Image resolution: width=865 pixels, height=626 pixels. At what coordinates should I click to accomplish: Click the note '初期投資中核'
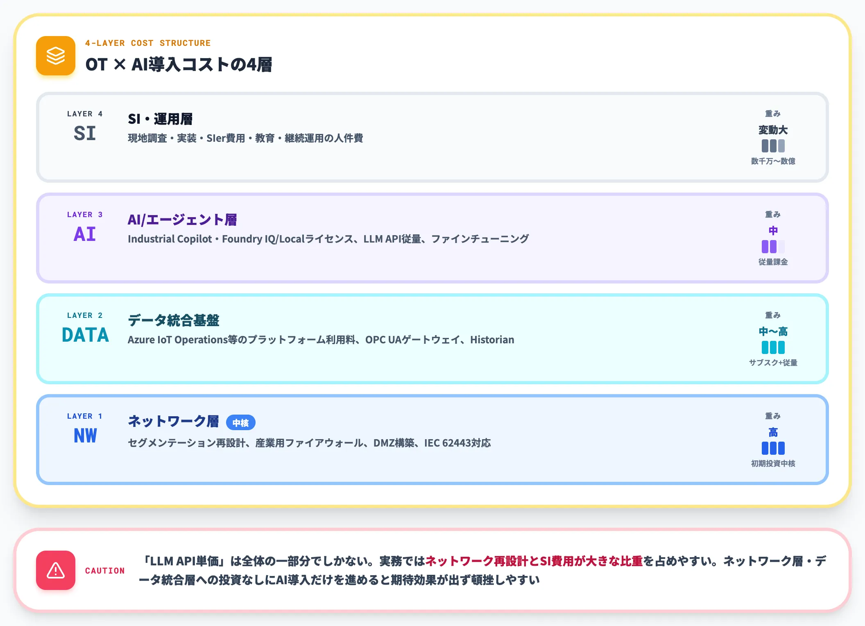pyautogui.click(x=773, y=464)
